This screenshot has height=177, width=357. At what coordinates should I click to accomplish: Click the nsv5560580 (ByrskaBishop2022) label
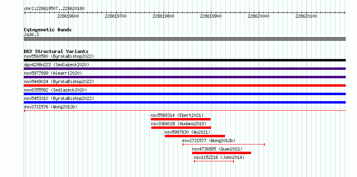coord(59,56)
